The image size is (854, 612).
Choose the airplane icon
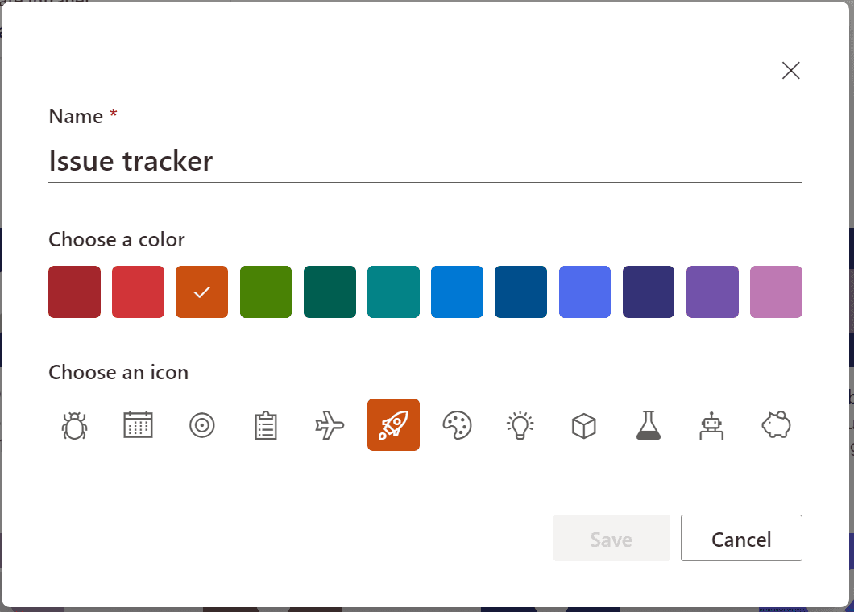(330, 424)
